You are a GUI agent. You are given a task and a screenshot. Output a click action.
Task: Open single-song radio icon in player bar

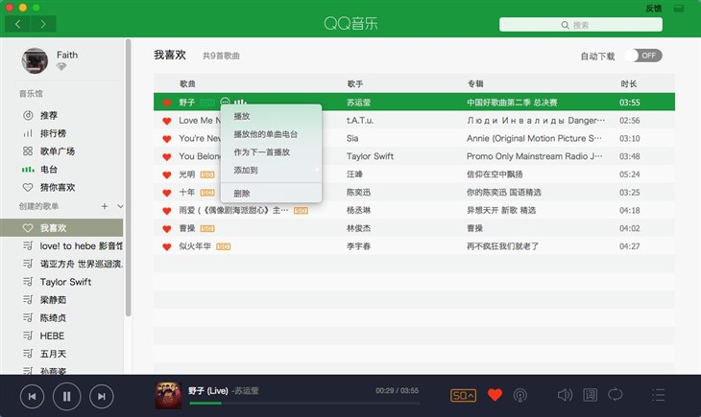point(520,395)
